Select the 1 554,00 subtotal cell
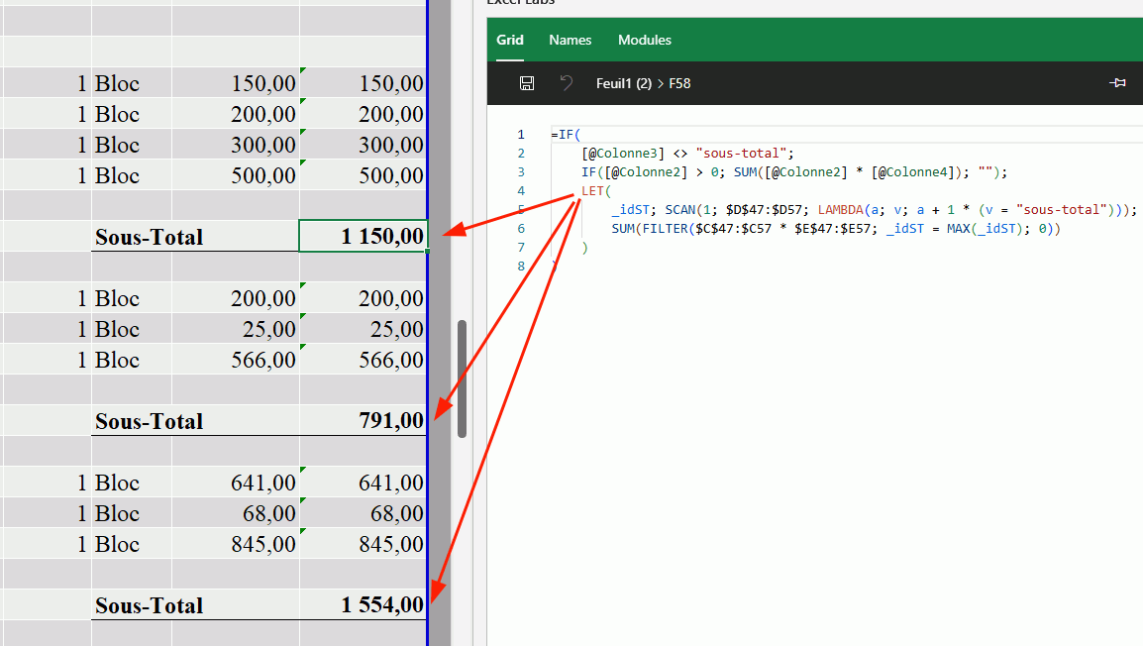 tap(363, 605)
